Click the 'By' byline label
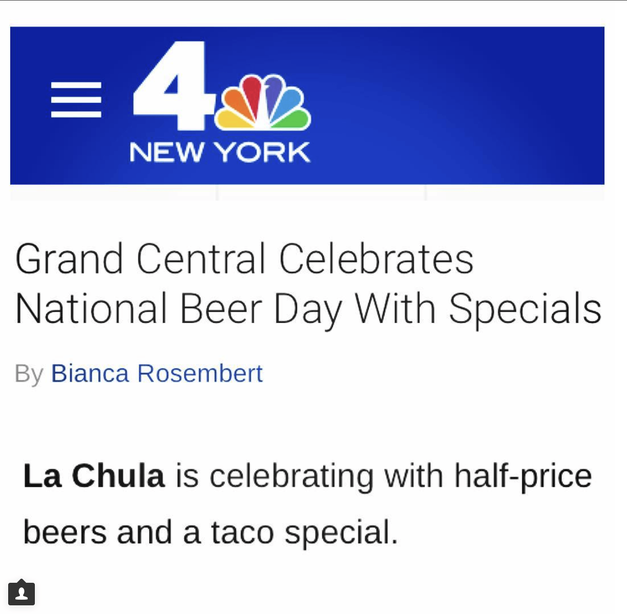 29,374
